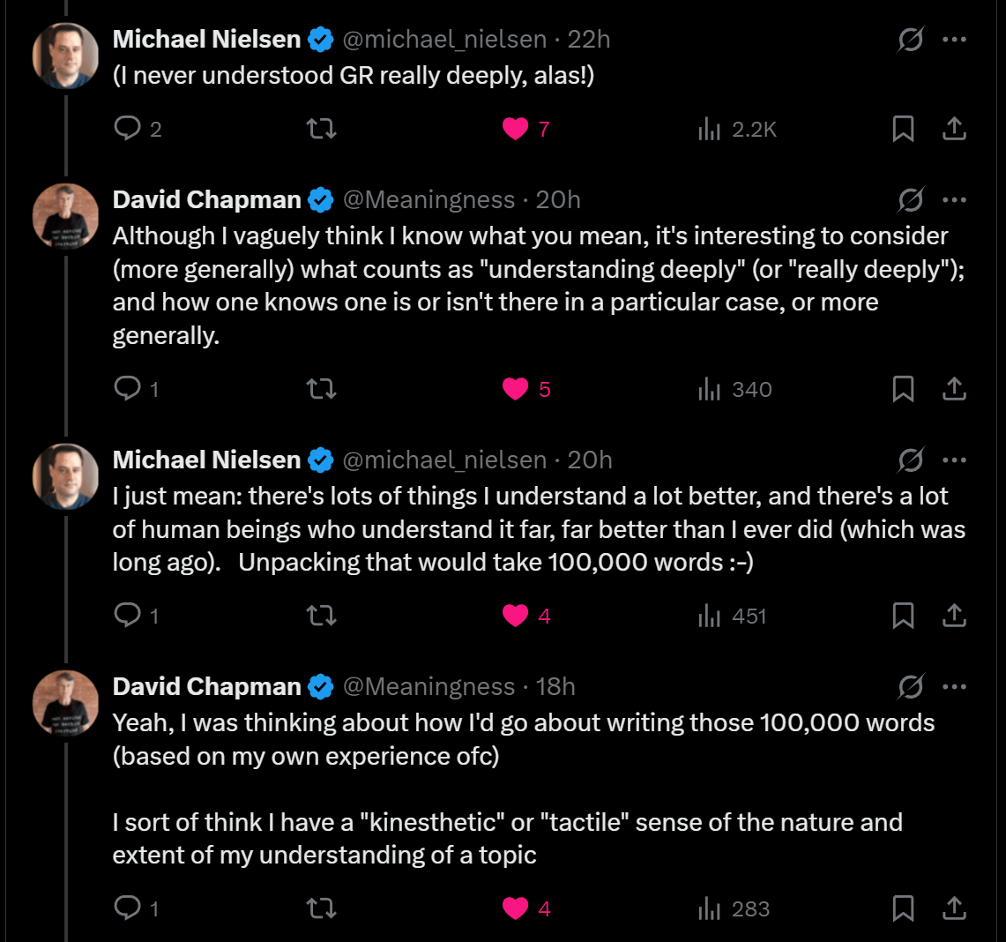1006x942 pixels.
Task: Open @michael_nielsen handle on 20h tweet
Action: click(x=443, y=460)
